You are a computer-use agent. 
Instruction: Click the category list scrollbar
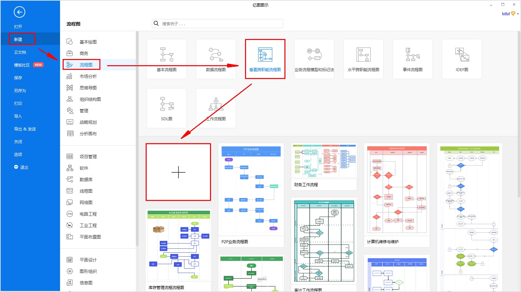point(137,138)
